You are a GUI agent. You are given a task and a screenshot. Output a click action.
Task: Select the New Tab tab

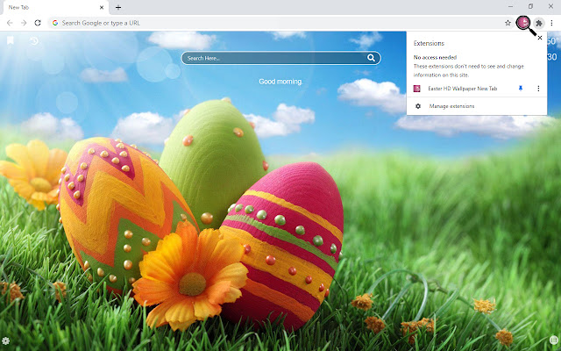[55, 7]
